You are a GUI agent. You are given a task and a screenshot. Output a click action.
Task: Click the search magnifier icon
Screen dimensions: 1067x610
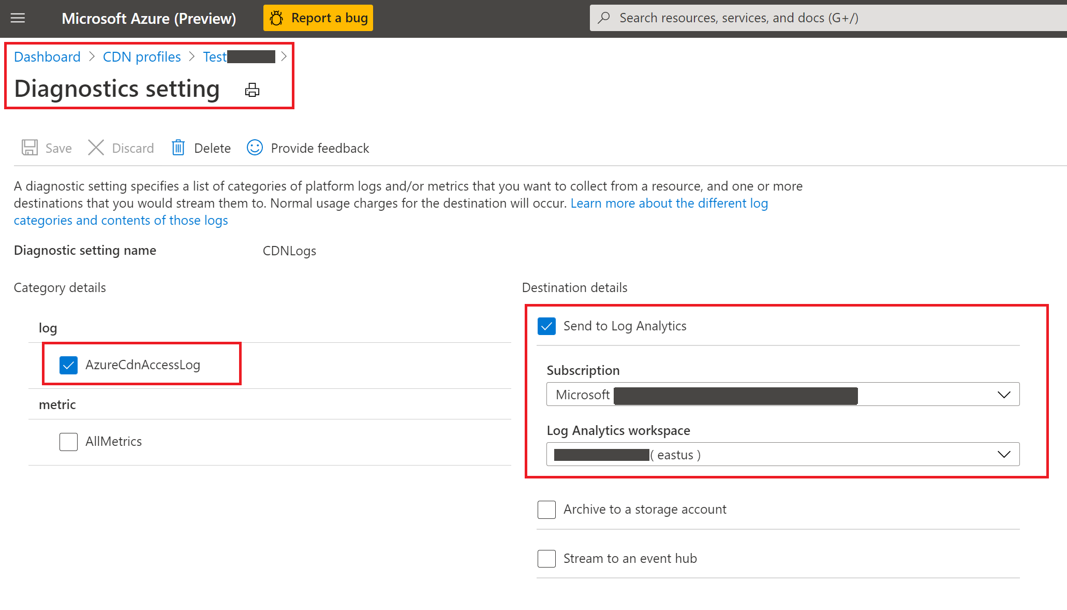(x=603, y=18)
